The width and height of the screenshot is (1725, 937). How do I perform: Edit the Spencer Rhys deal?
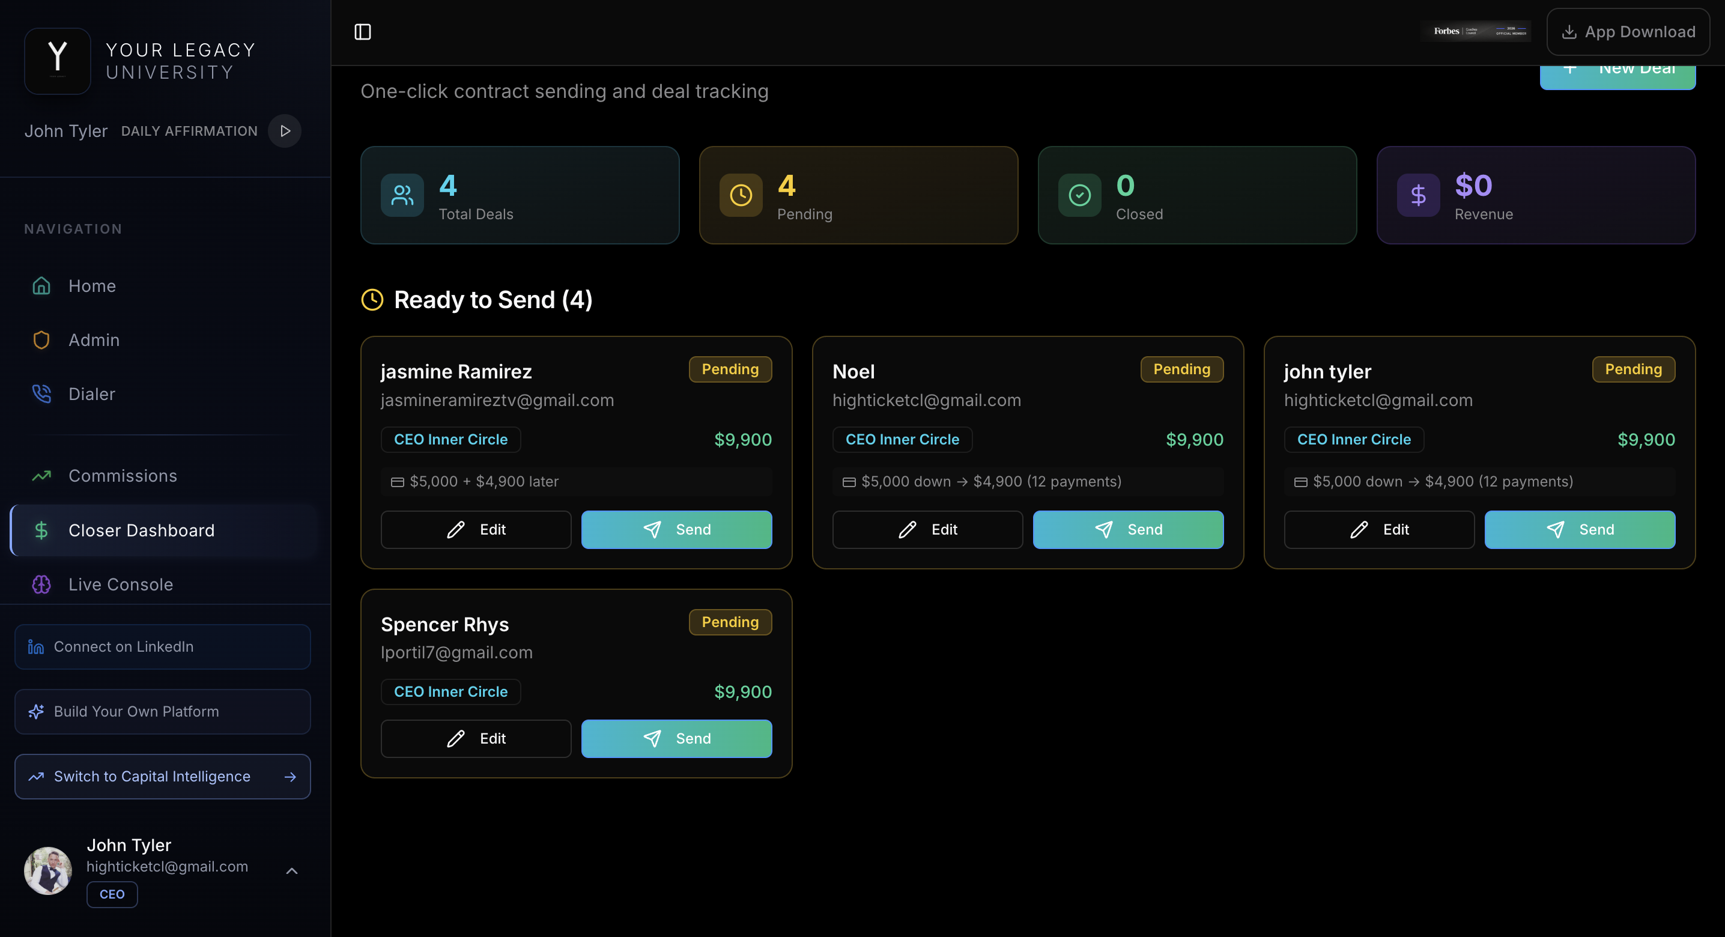coord(476,738)
